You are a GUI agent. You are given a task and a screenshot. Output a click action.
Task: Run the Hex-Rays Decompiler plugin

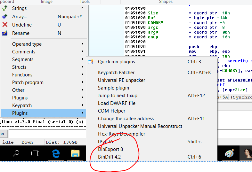point(121,134)
